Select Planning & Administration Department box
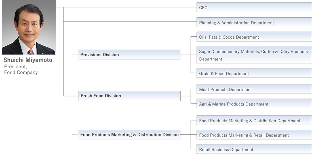Image resolution: width=312 pixels, height=155 pixels. tap(254, 22)
